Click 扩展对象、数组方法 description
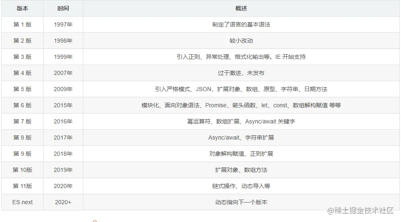The width and height of the screenshot is (401, 222). point(241,170)
